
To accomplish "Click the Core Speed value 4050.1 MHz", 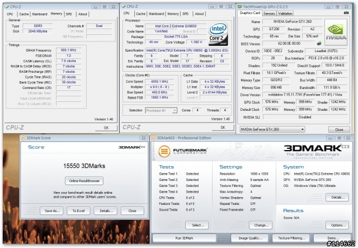I will coord(159,81).
